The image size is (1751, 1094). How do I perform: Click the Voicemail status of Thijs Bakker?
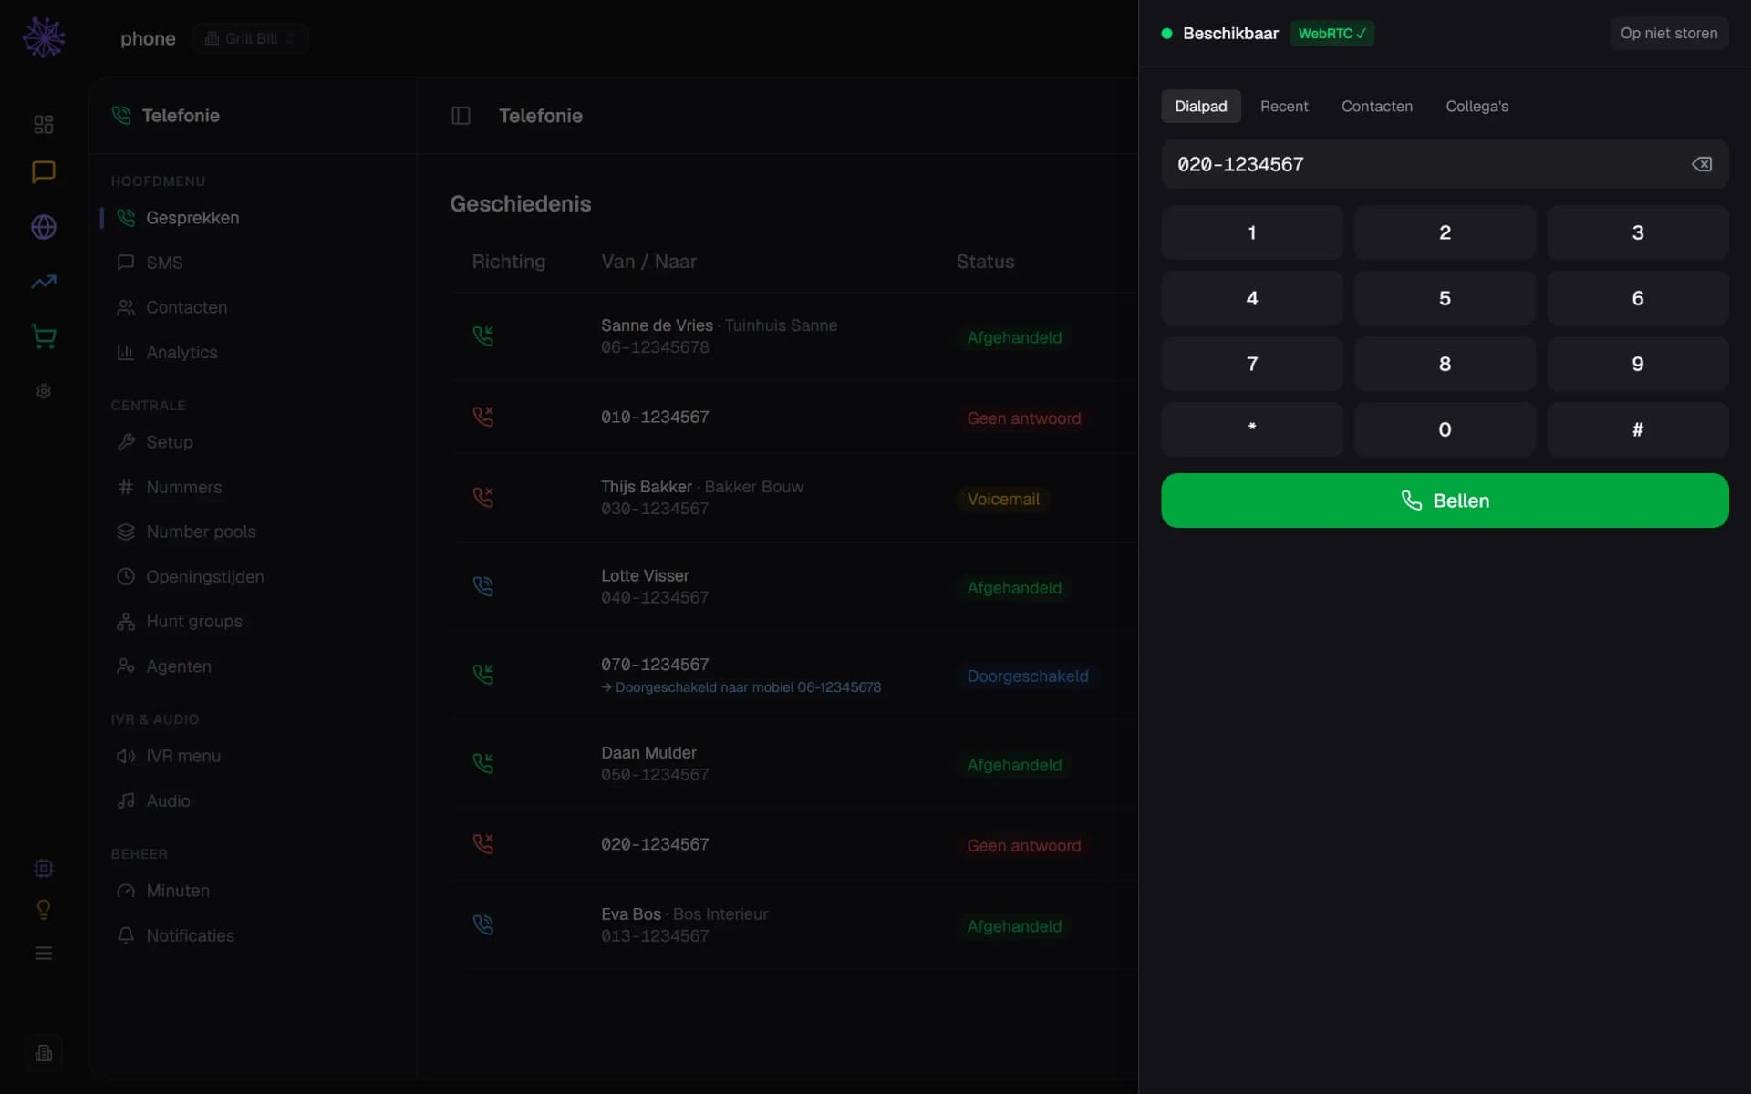coord(1003,499)
